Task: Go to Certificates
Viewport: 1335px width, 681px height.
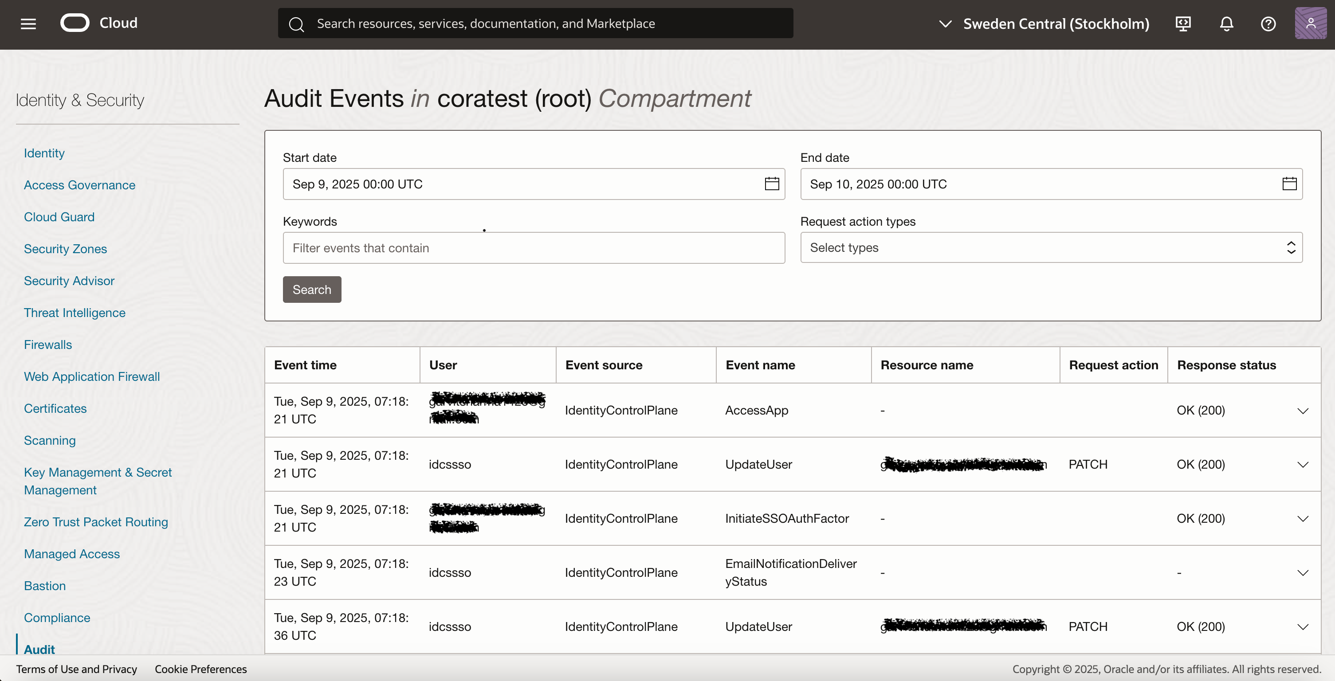Action: [x=55, y=409]
